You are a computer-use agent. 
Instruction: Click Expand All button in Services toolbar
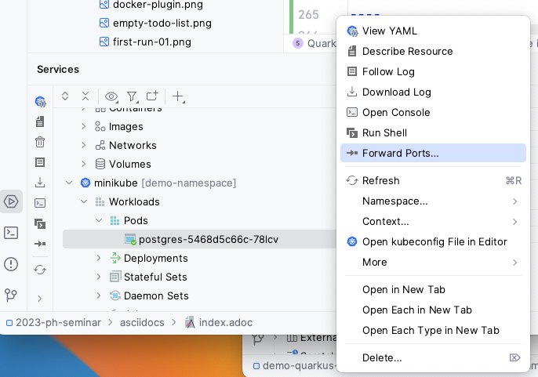tap(65, 96)
